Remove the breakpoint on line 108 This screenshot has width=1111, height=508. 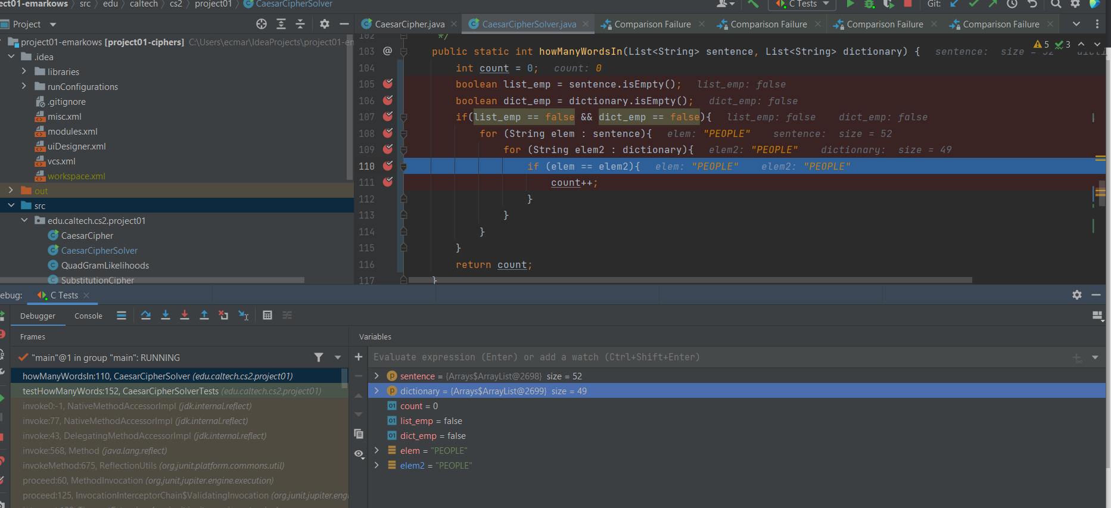pos(388,133)
